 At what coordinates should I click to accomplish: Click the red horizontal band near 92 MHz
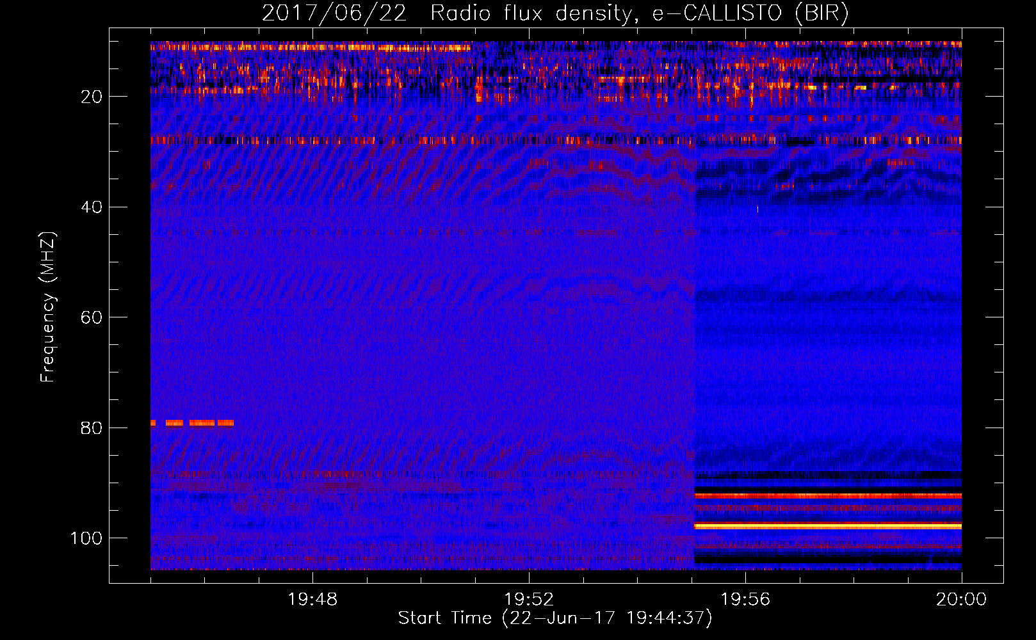[828, 496]
